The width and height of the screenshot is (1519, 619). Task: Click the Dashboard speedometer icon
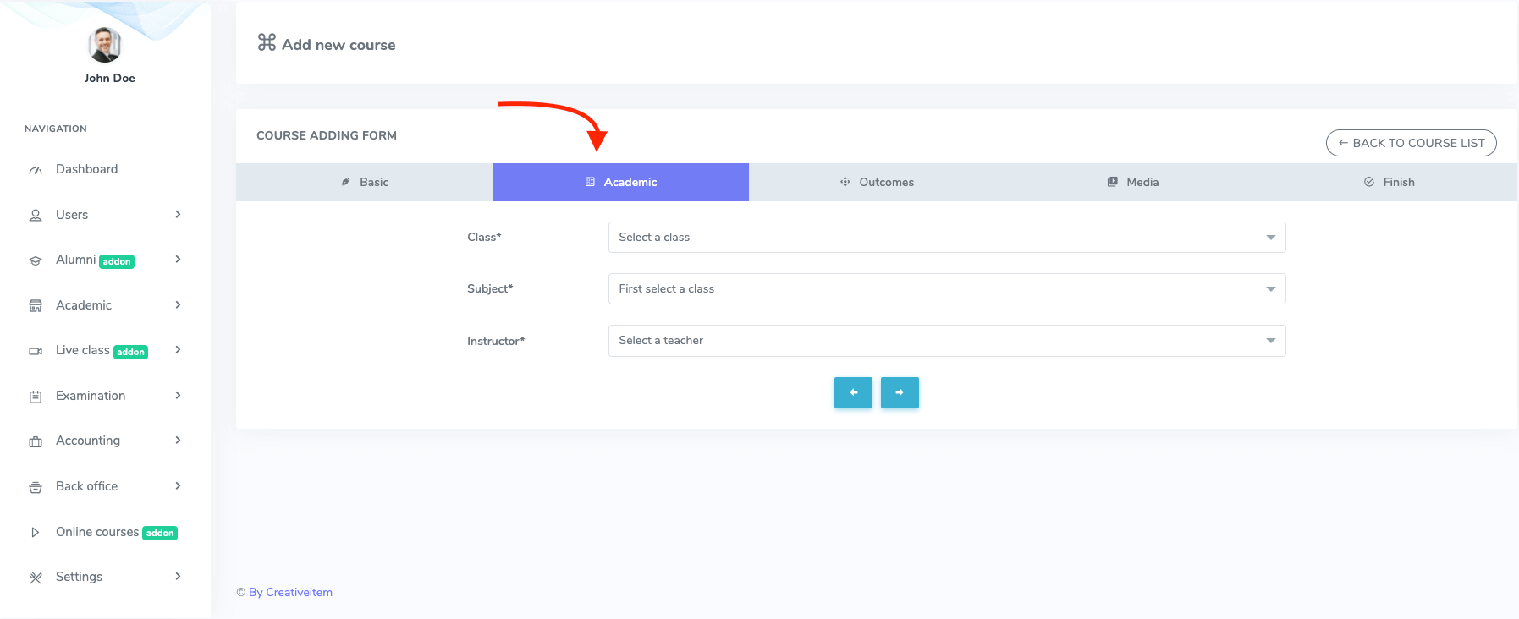[x=36, y=170]
